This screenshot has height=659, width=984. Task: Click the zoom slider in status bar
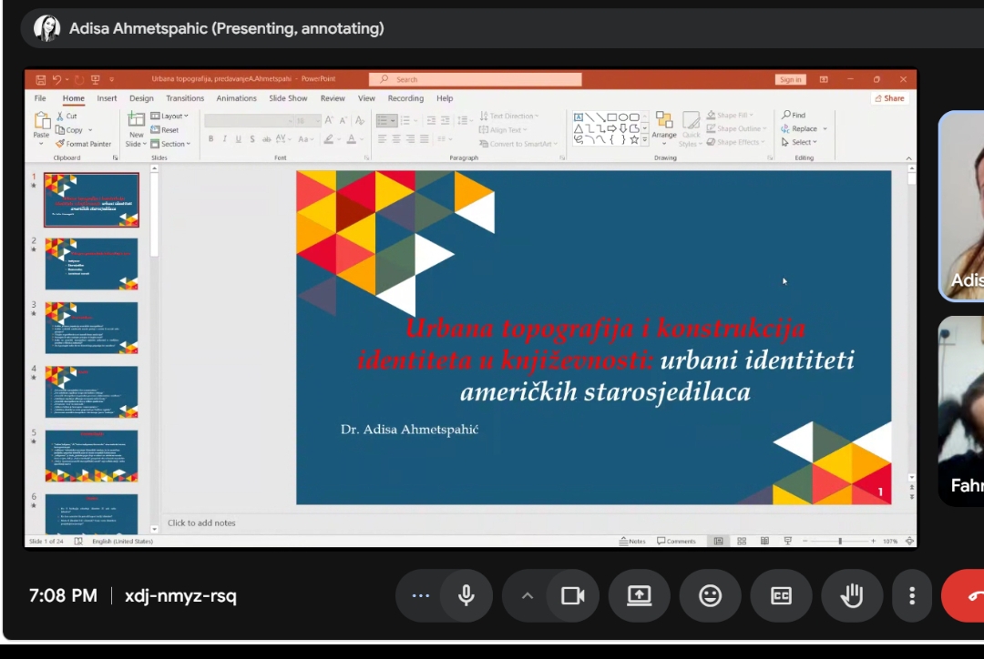pos(839,541)
